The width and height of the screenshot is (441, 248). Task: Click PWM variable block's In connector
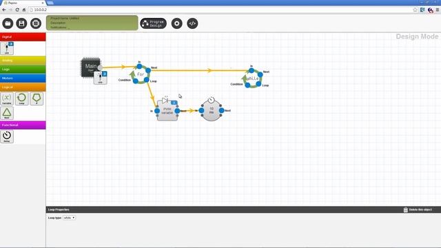pos(157,111)
